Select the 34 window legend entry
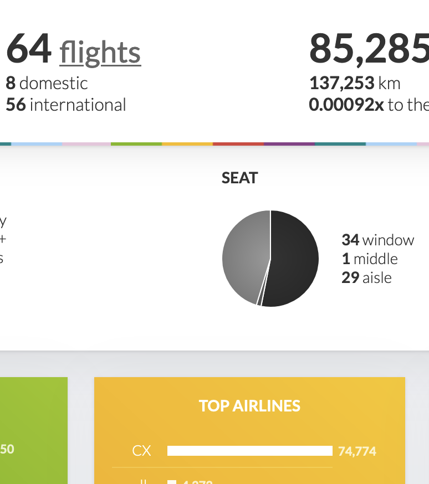The image size is (429, 484). click(x=377, y=240)
